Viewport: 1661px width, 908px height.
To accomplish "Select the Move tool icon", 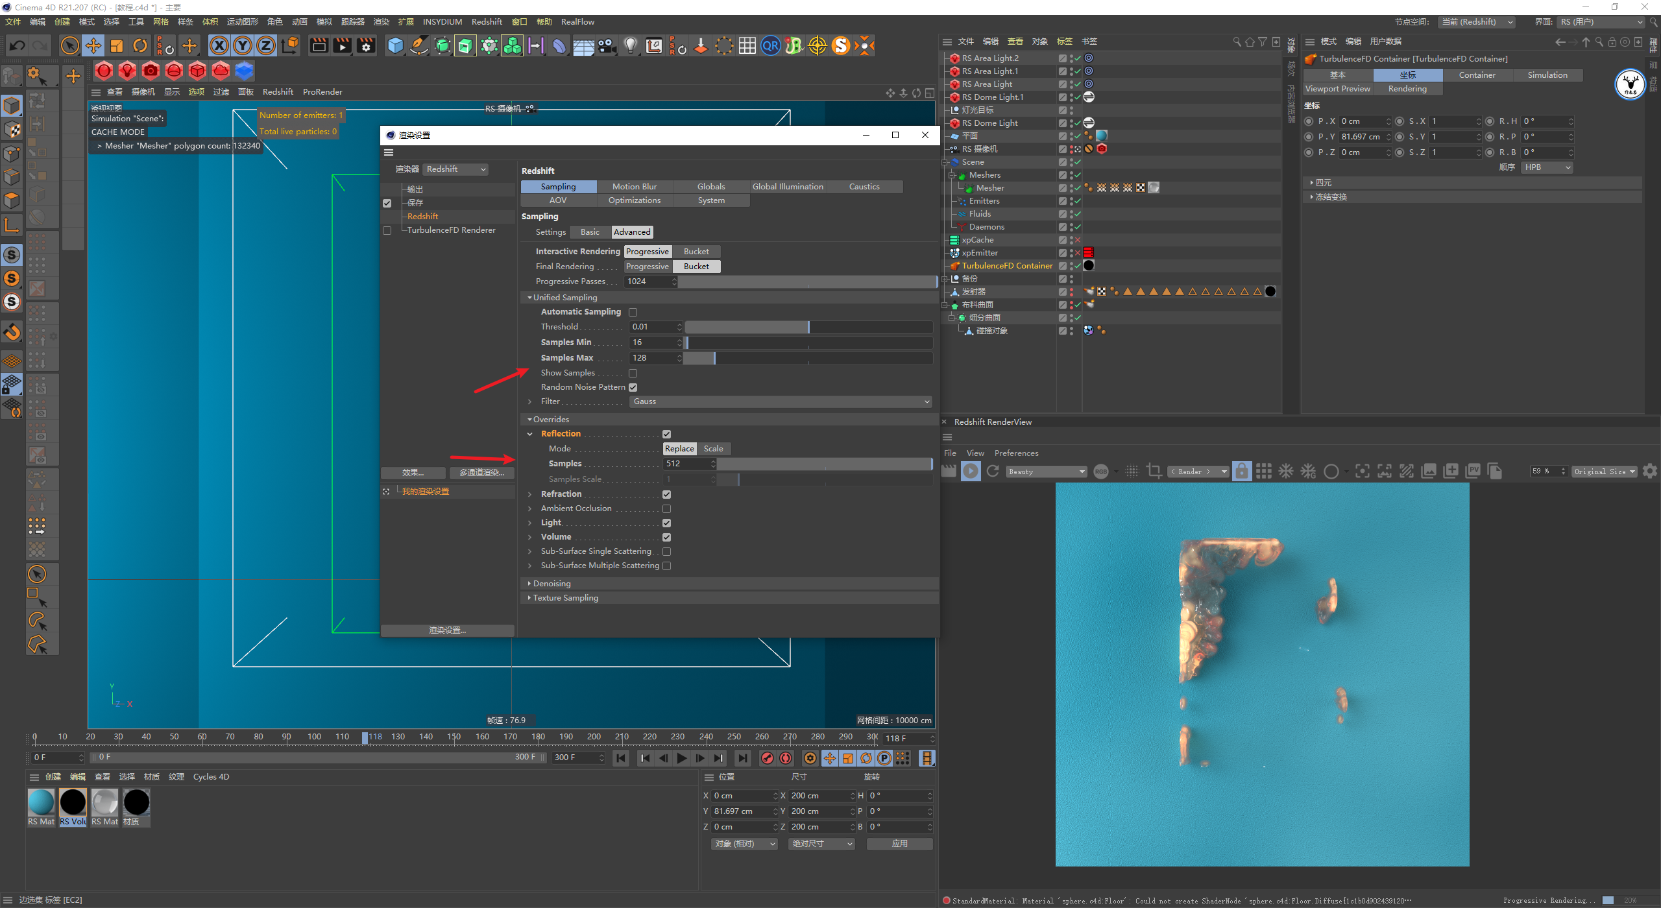I will pos(93,46).
